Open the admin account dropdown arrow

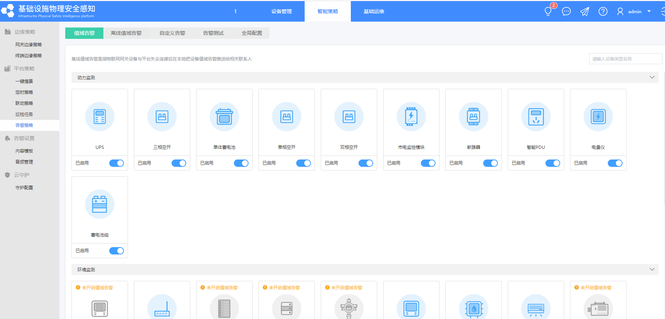[x=649, y=11]
